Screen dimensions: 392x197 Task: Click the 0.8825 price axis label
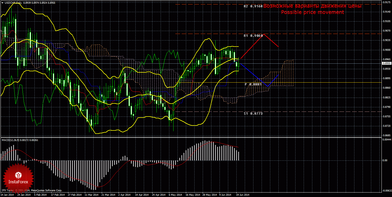386,98
